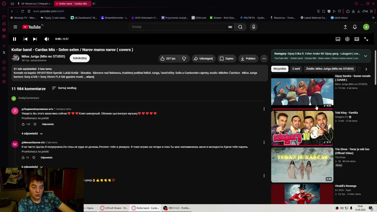
Task: Open the account avatar menu
Action: point(366,27)
